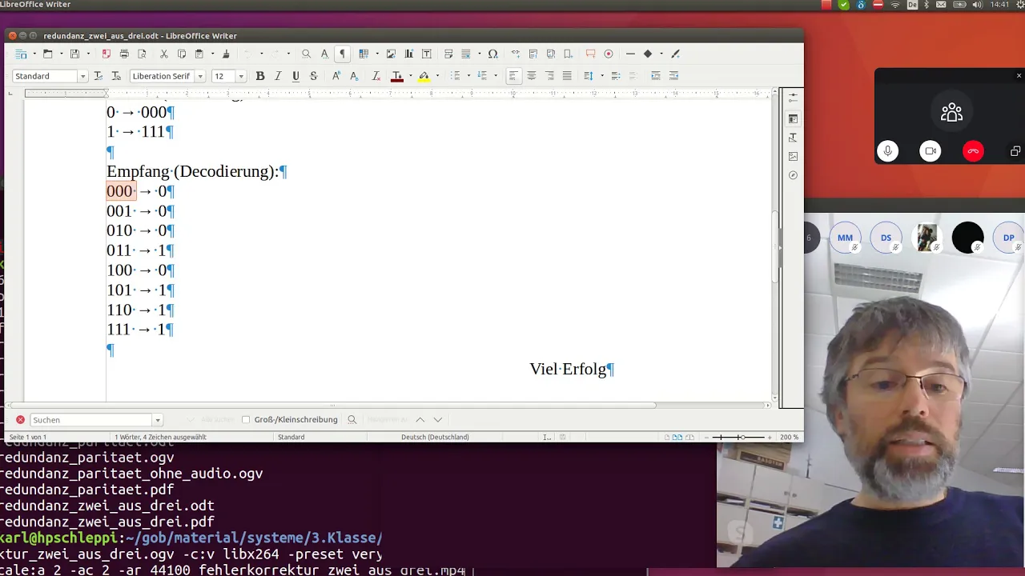The width and height of the screenshot is (1025, 576).
Task: Toggle Show Draw Functions pencil icon
Action: [x=675, y=54]
